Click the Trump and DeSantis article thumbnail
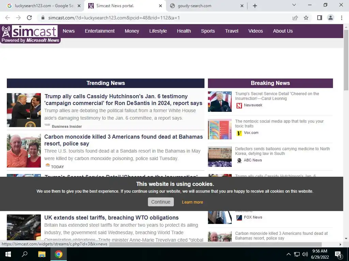The image size is (349, 261). pos(24,110)
